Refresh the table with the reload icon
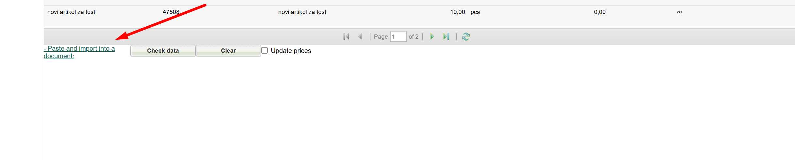 (466, 37)
